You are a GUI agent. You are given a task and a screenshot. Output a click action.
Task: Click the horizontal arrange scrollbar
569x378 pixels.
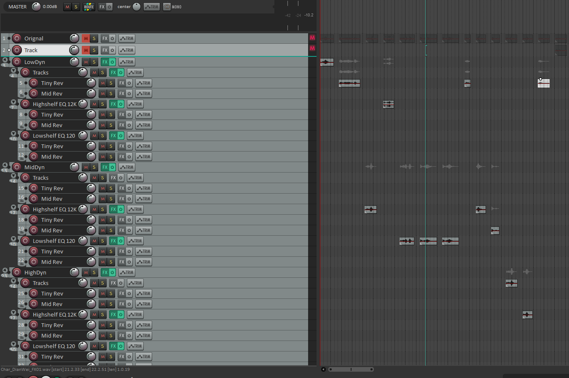pyautogui.click(x=351, y=369)
